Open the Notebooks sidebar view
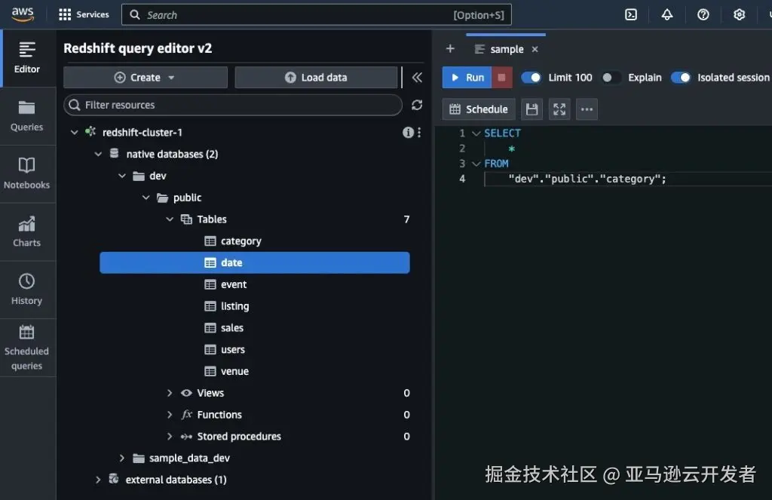Image resolution: width=772 pixels, height=500 pixels. (27, 174)
